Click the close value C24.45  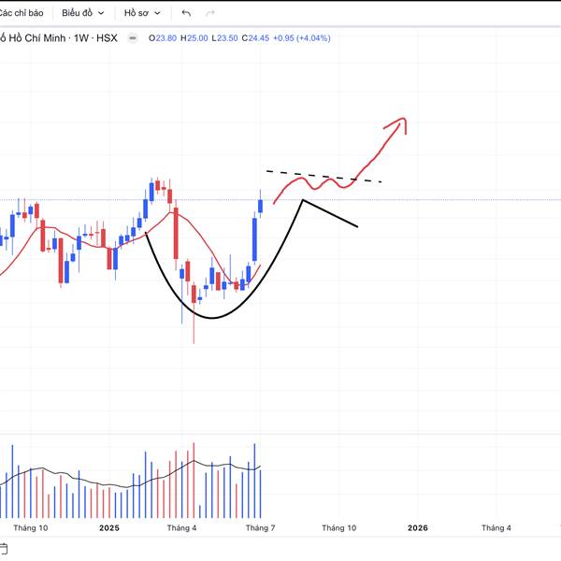(255, 38)
